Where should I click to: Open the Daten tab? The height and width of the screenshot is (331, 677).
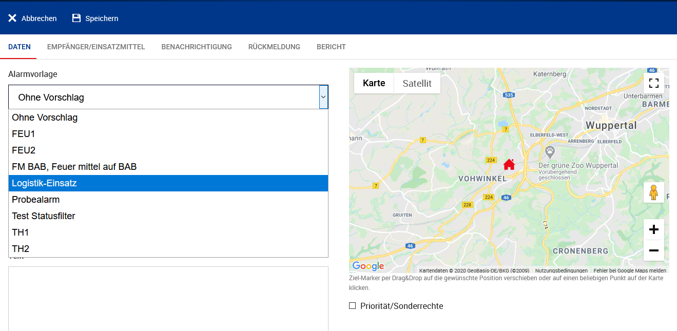(20, 47)
